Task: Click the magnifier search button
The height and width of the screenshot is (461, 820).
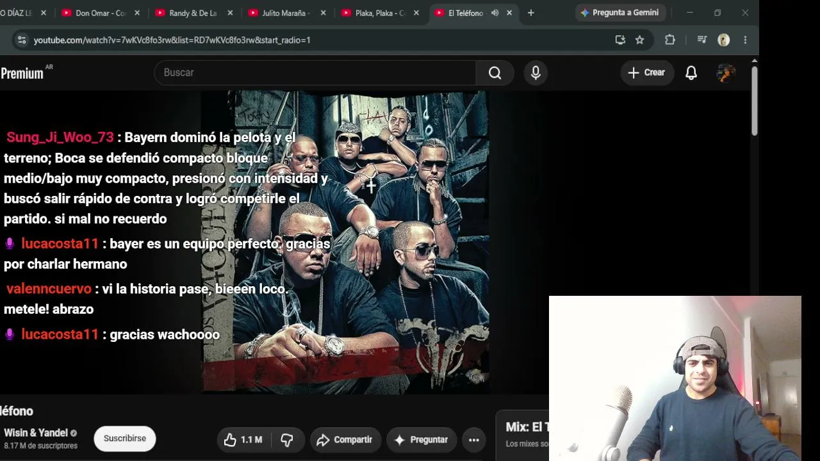Action: (495, 72)
